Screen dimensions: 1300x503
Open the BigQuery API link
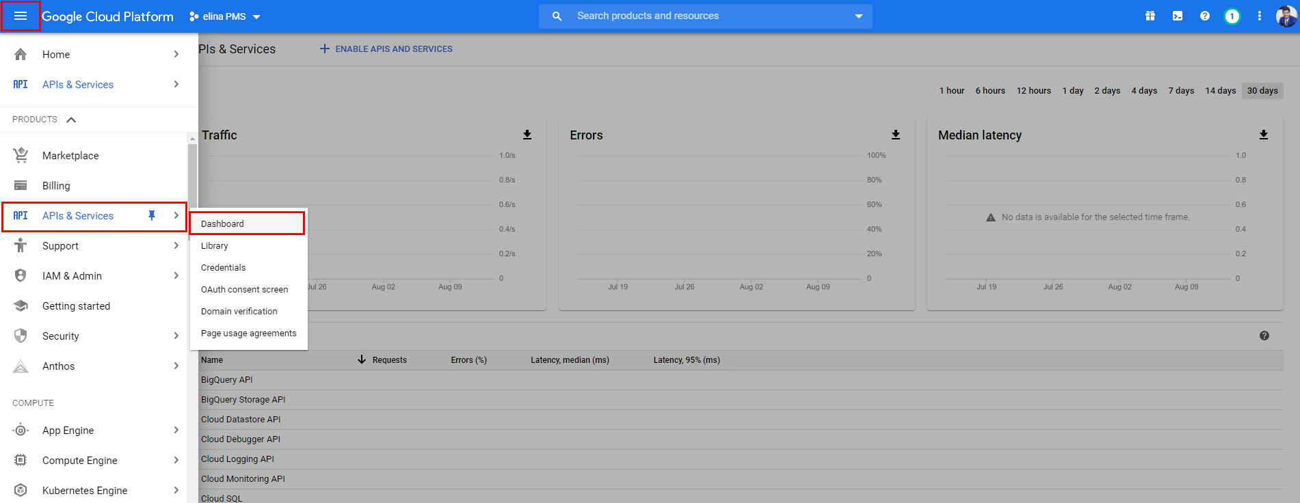point(227,379)
